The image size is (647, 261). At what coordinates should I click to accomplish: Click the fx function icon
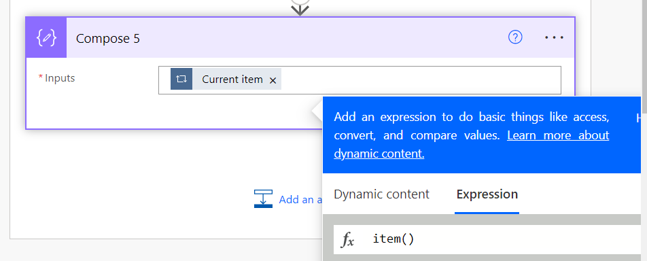pos(347,239)
